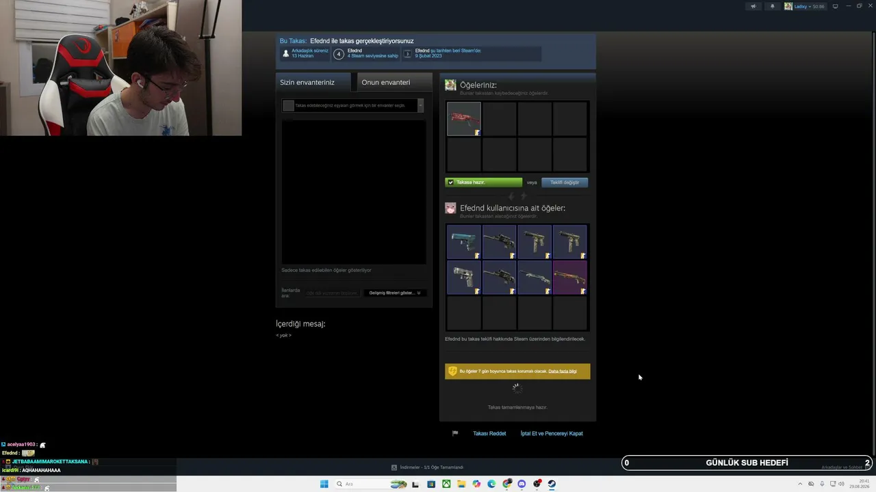Screen dimensions: 876x492
Task: Open Microsoft Edge from the taskbar
Action: (491, 484)
